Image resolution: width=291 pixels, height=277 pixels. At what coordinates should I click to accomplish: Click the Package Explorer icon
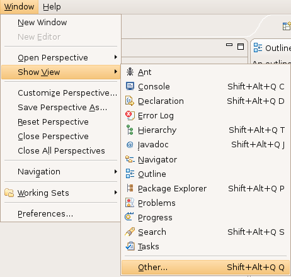[x=130, y=188]
